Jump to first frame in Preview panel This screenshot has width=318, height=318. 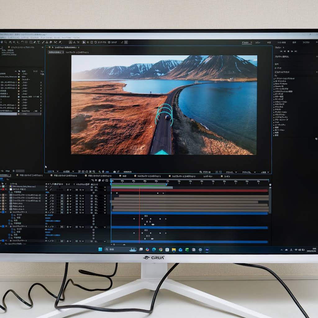[x=281, y=51]
